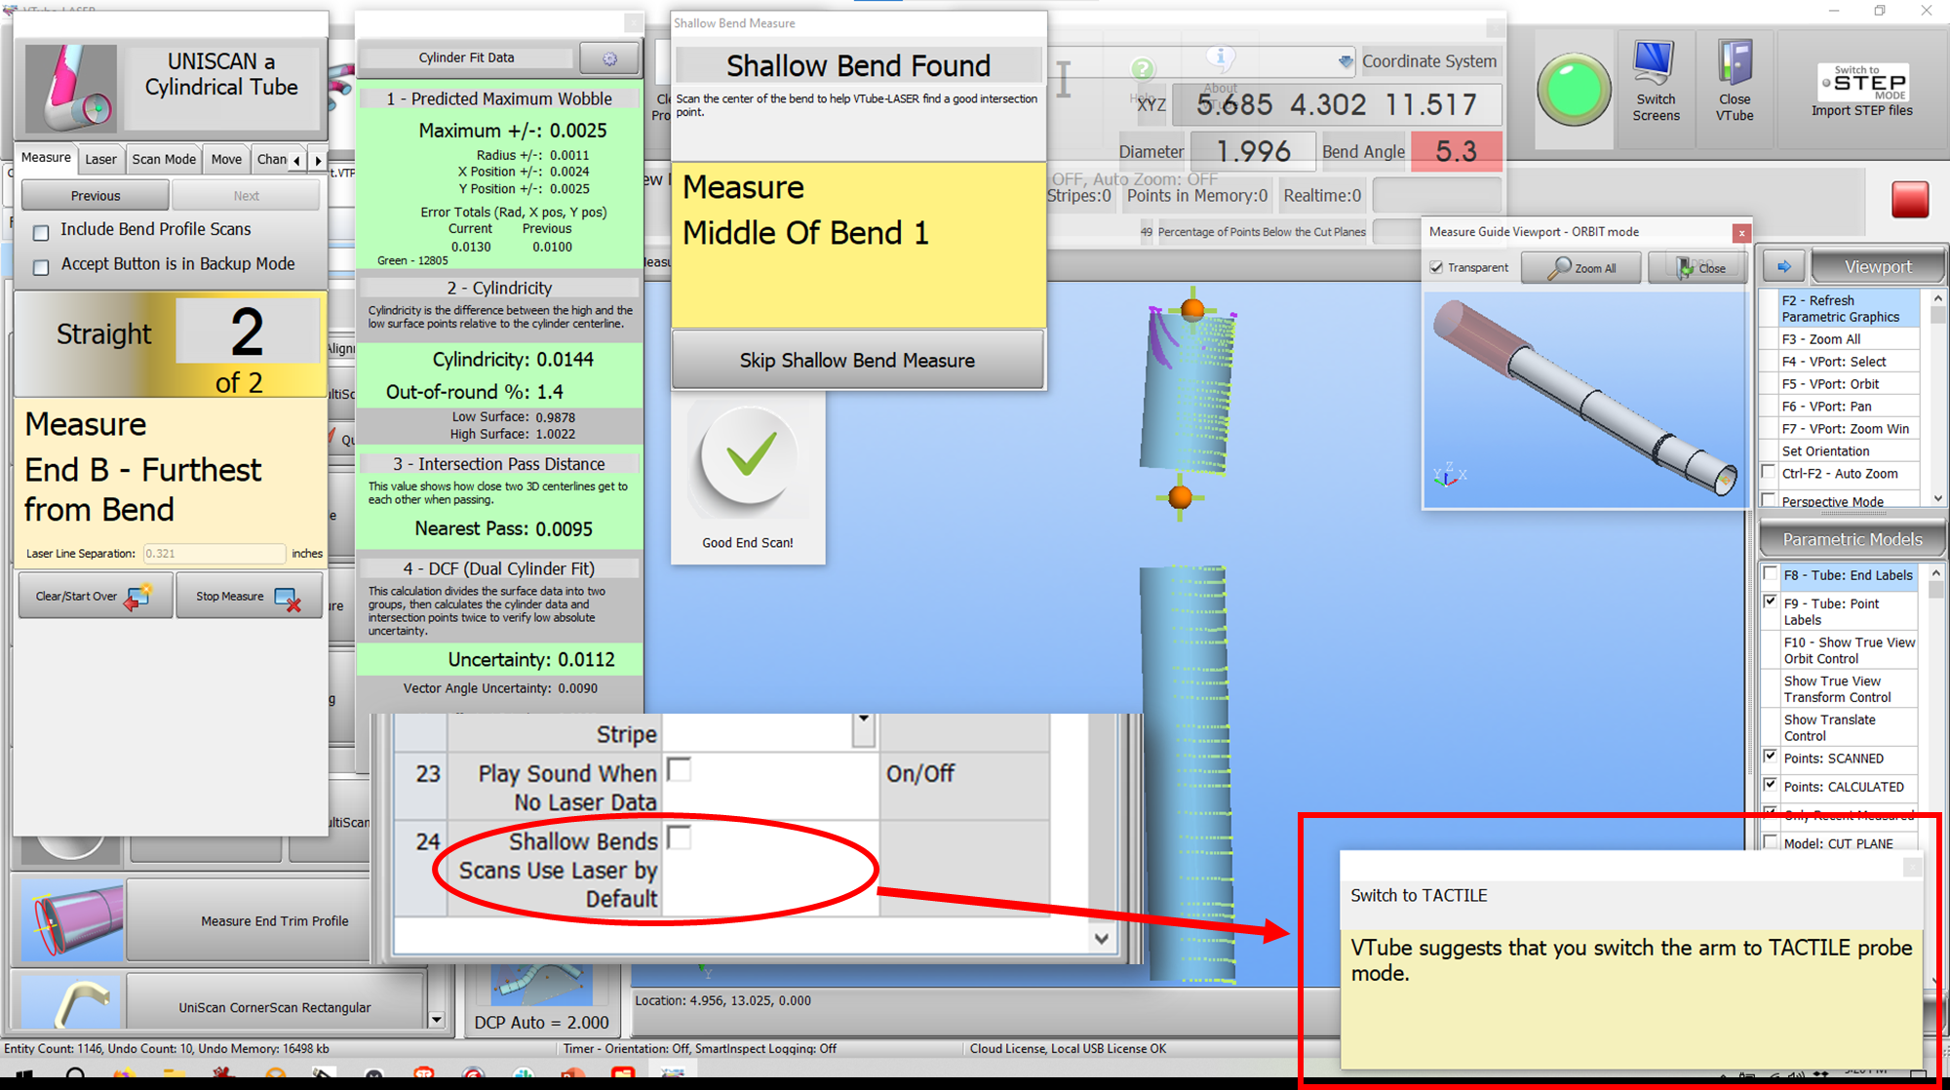Click Viewport list scroll-down arrow
The height and width of the screenshot is (1090, 1950).
click(x=1937, y=497)
